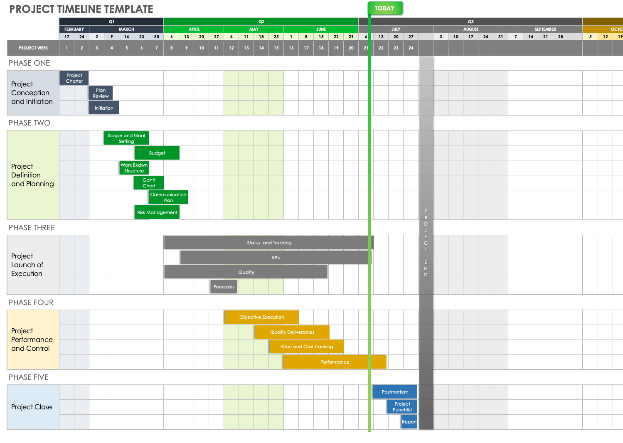The width and height of the screenshot is (623, 443).
Task: Select date 31 under August
Action: (501, 37)
